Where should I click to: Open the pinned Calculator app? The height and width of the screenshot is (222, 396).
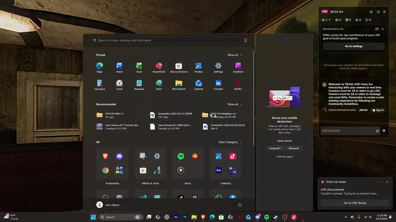click(99, 85)
